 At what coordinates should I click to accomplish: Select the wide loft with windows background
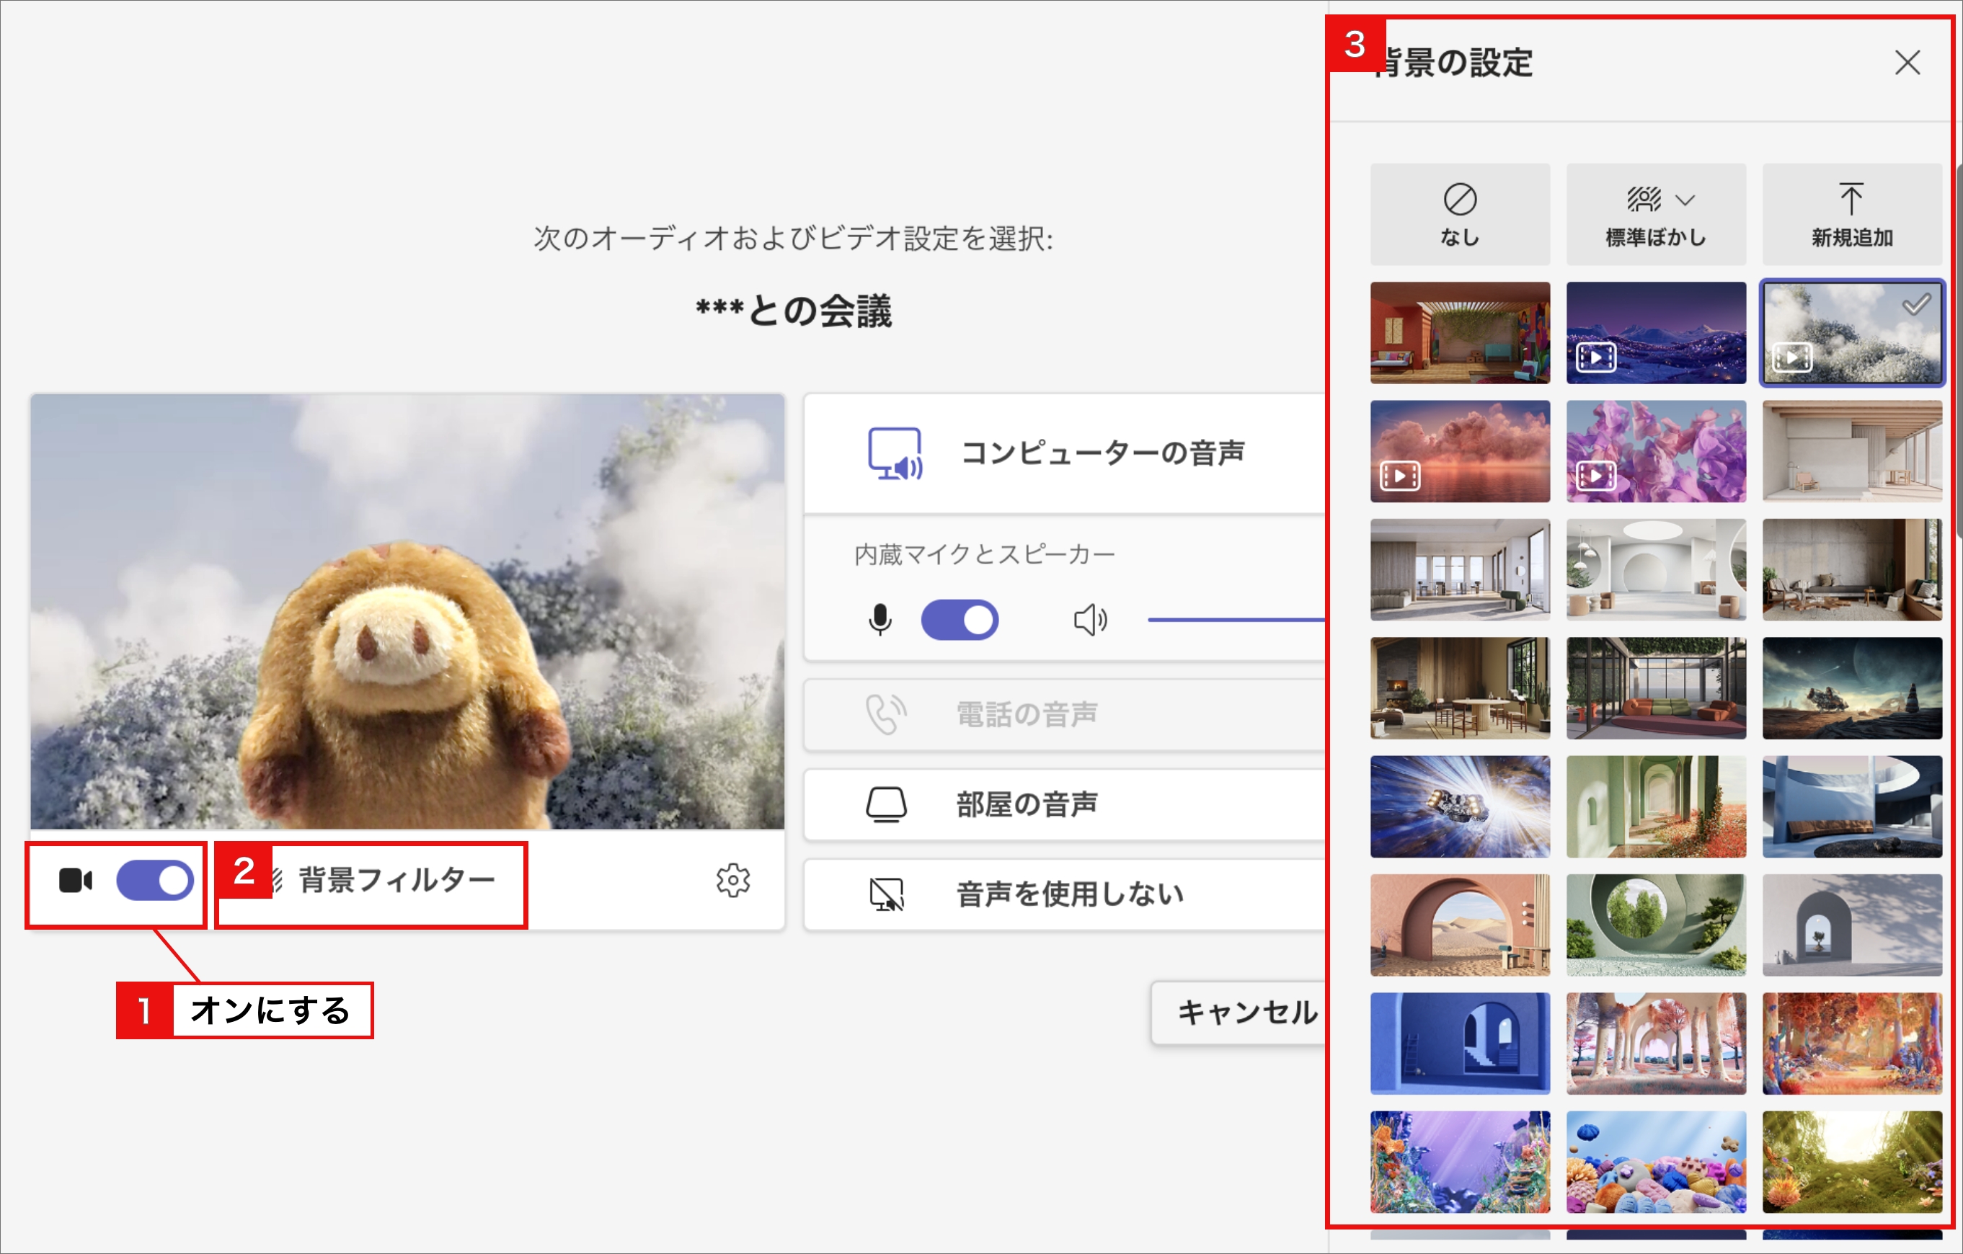pos(1460,569)
